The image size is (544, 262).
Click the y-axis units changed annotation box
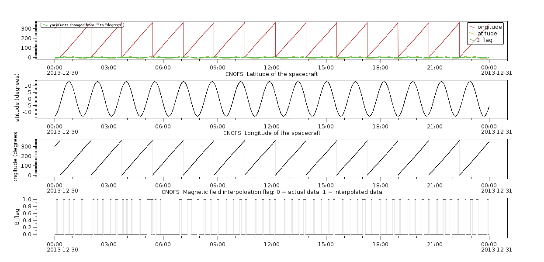point(83,25)
